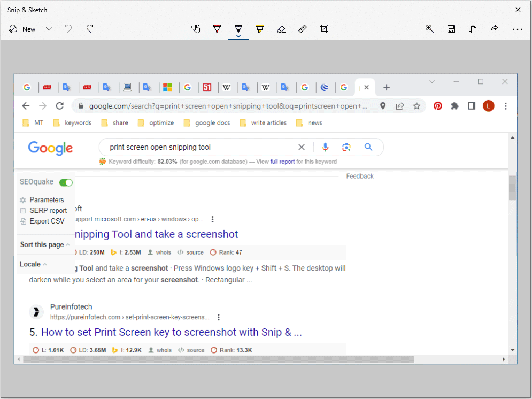Clear the search query with the X

pyautogui.click(x=301, y=147)
